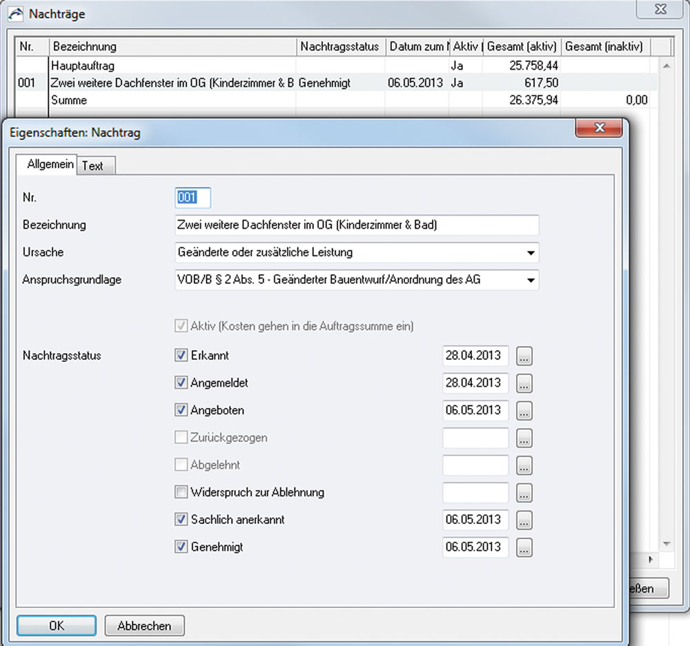Image resolution: width=690 pixels, height=646 pixels.
Task: Open date picker next to Erkannt date
Action: tap(524, 356)
